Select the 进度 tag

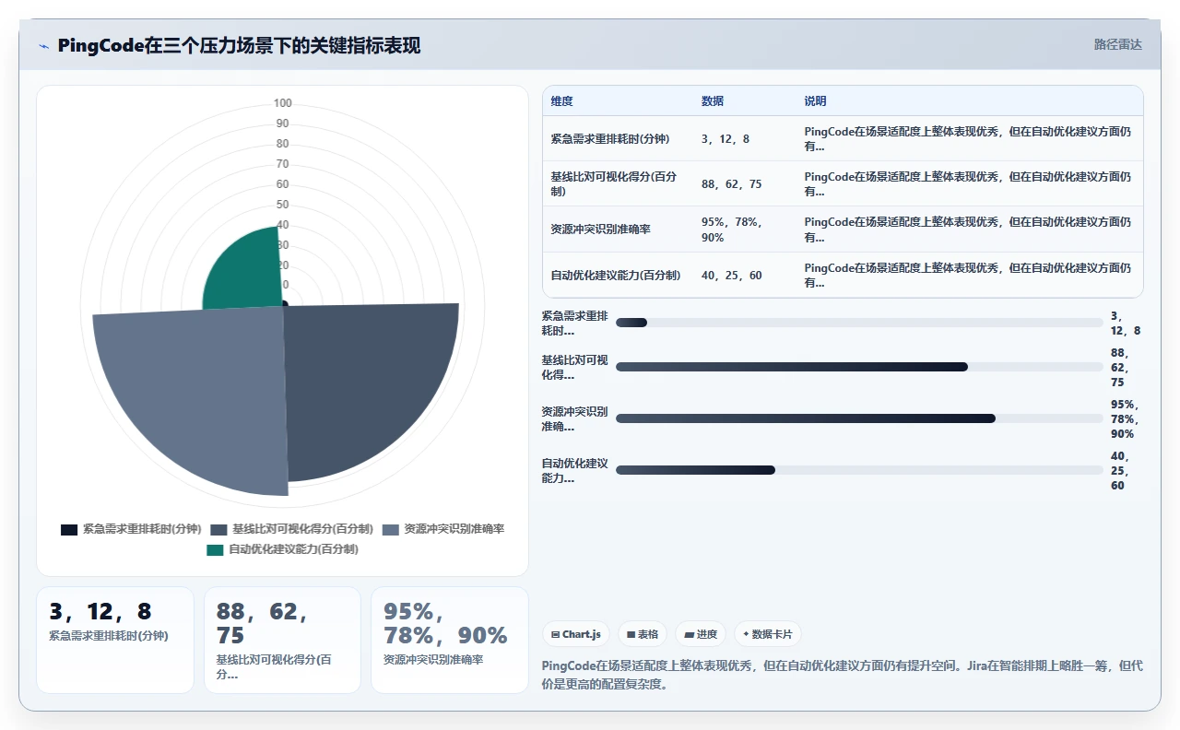pyautogui.click(x=701, y=634)
